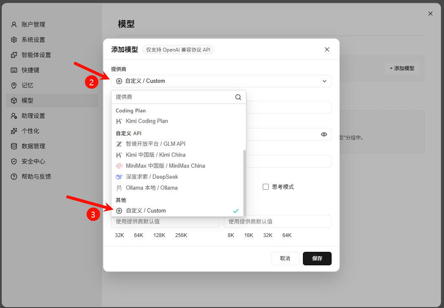
Task: Click the 安全中心 shield icon
Action: coord(14,161)
